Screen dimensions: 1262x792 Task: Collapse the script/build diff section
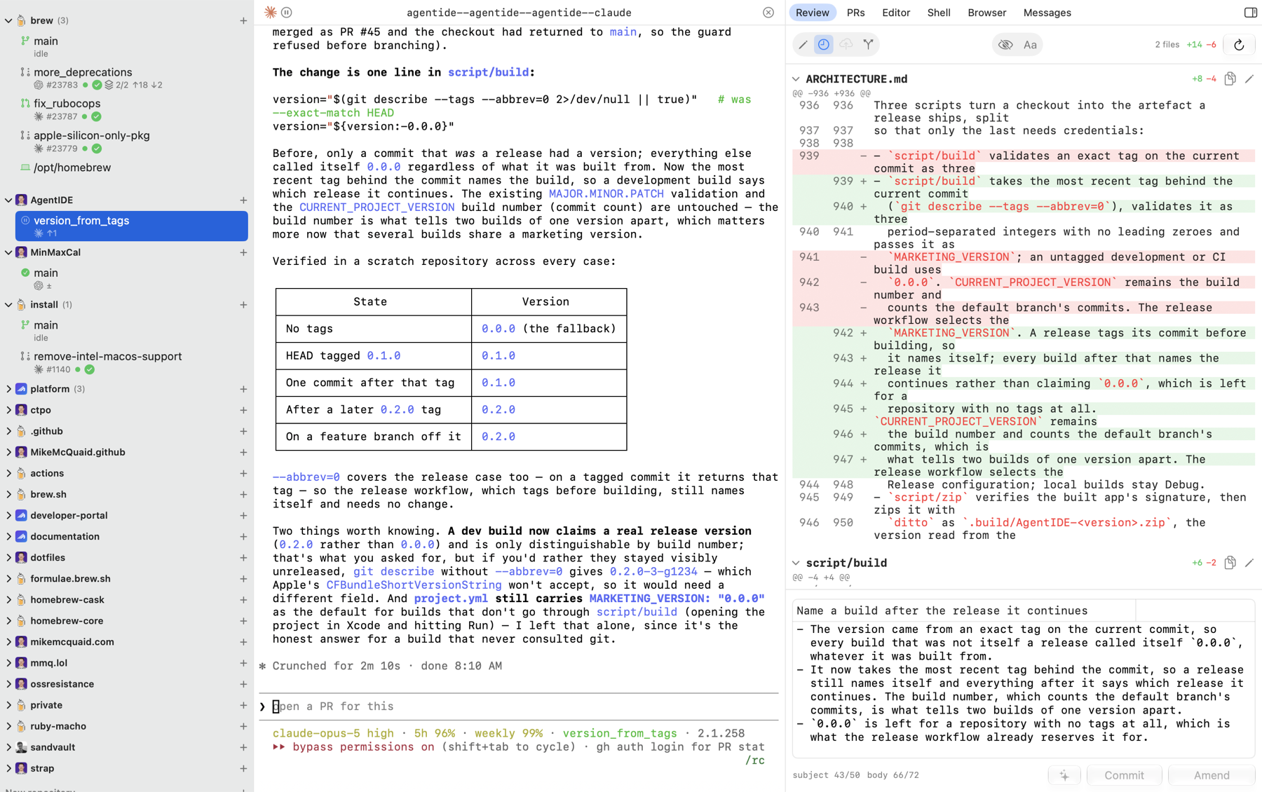point(796,563)
